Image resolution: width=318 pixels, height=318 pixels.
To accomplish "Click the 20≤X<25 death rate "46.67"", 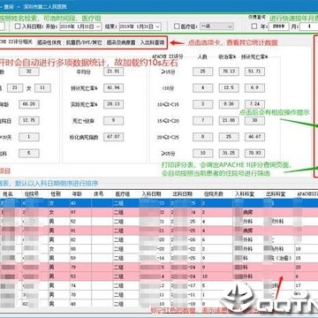I will tap(254, 137).
